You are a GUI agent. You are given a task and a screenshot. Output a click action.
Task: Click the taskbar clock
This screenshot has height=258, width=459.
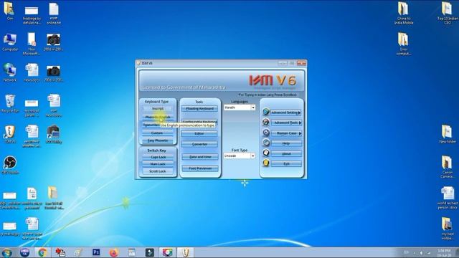[x=444, y=253]
